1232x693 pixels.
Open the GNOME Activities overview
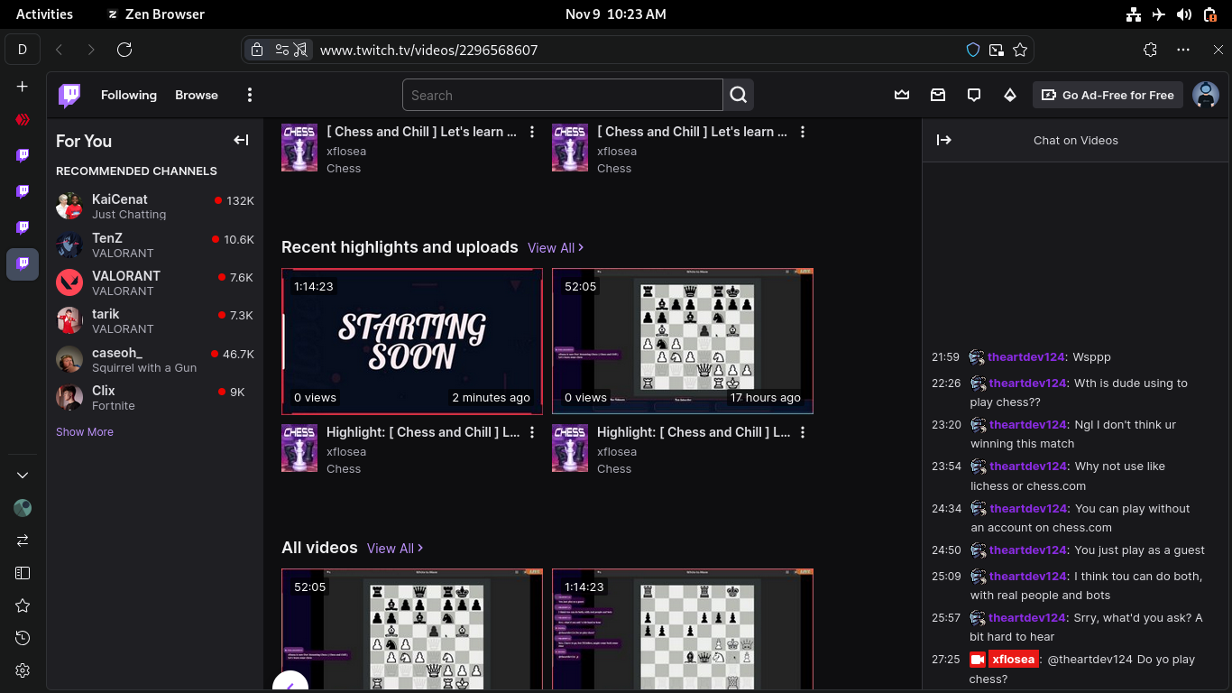point(44,14)
